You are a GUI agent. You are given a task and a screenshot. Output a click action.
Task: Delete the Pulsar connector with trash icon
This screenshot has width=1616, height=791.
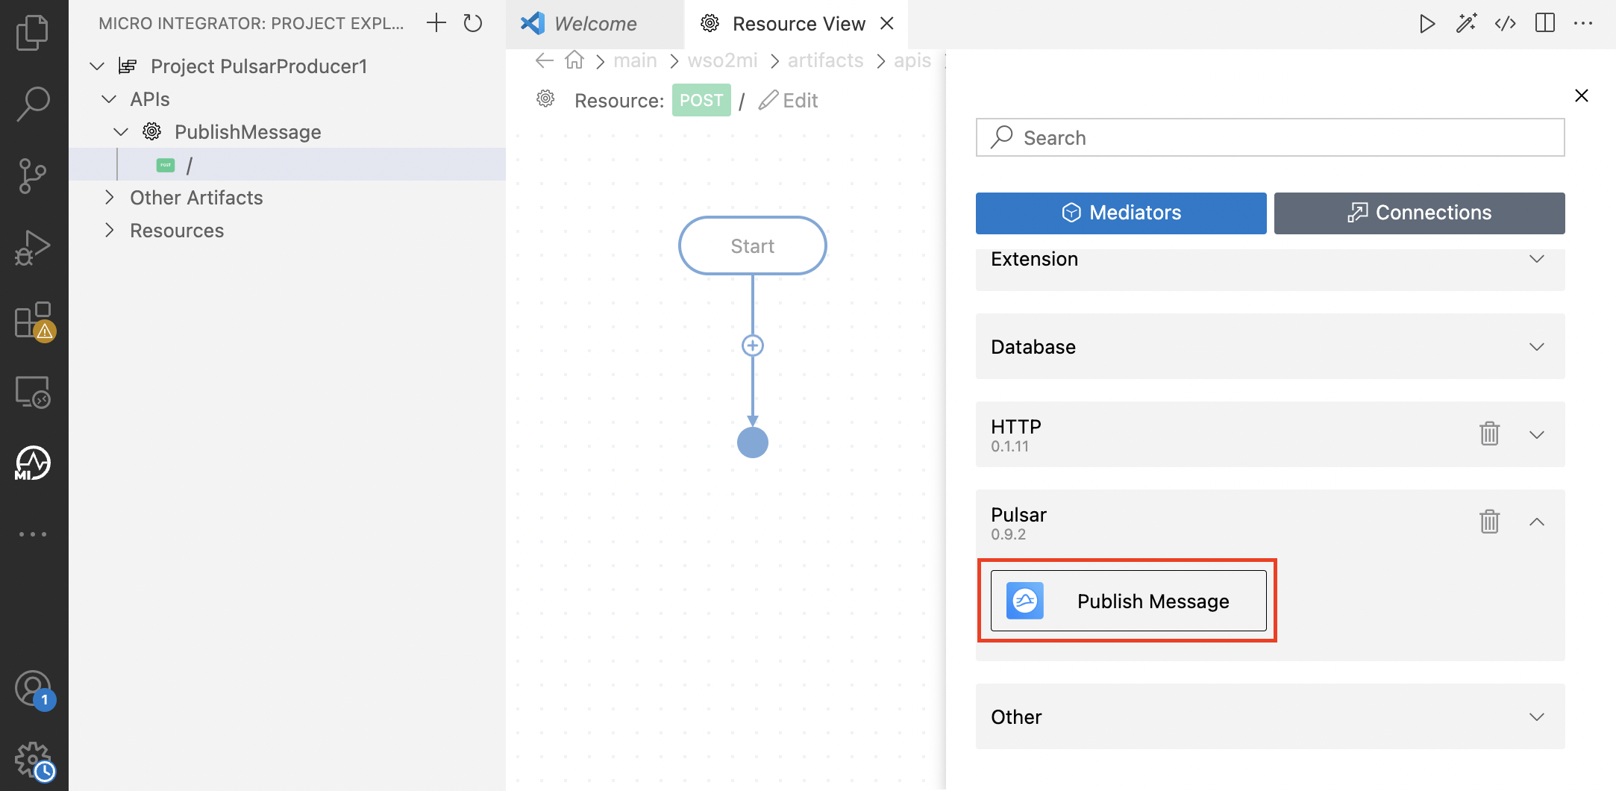click(x=1490, y=522)
